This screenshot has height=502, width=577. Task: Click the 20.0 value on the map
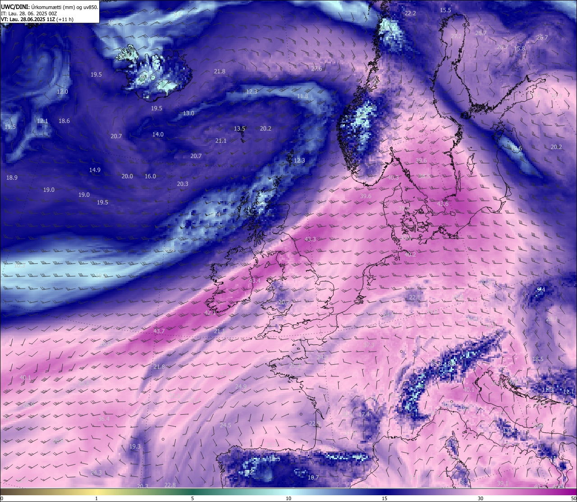coord(127,176)
